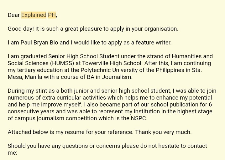Click the acronym "(HUMSS)"
The image size is (225, 160).
(x=62, y=63)
